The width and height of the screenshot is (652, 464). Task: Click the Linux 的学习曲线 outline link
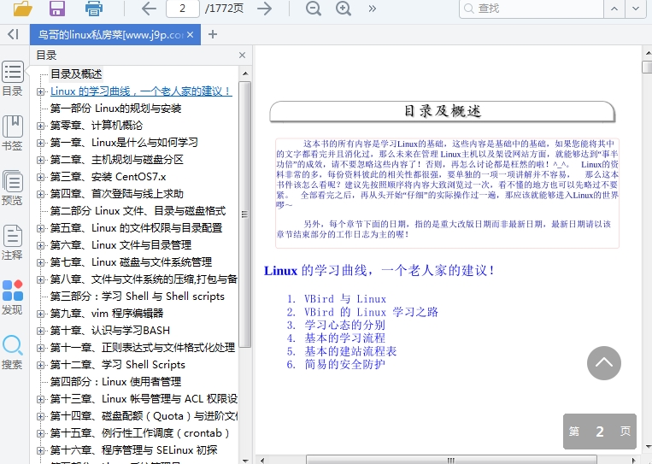[141, 91]
